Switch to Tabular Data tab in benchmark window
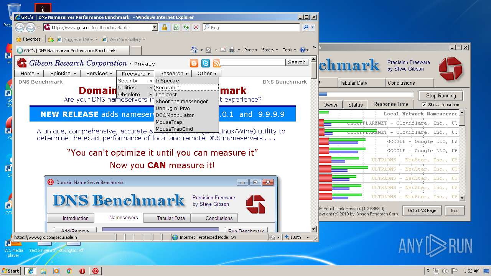The image size is (491, 276). click(x=361, y=83)
